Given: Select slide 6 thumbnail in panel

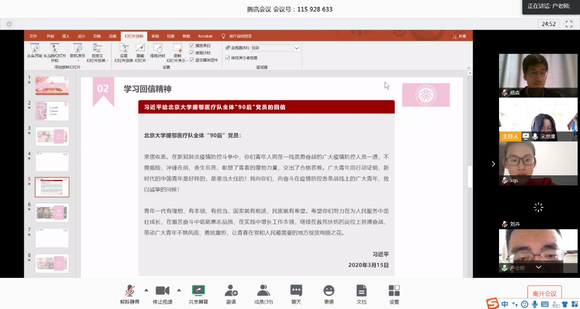Looking at the screenshot, I should coord(52,212).
